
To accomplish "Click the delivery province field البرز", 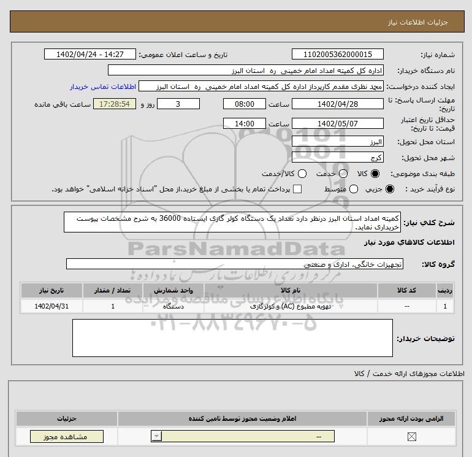I will 337,141.
